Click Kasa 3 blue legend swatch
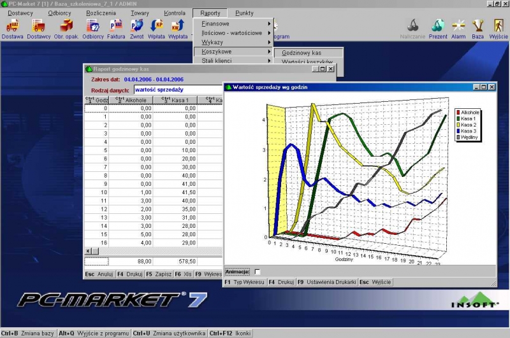 click(x=458, y=131)
